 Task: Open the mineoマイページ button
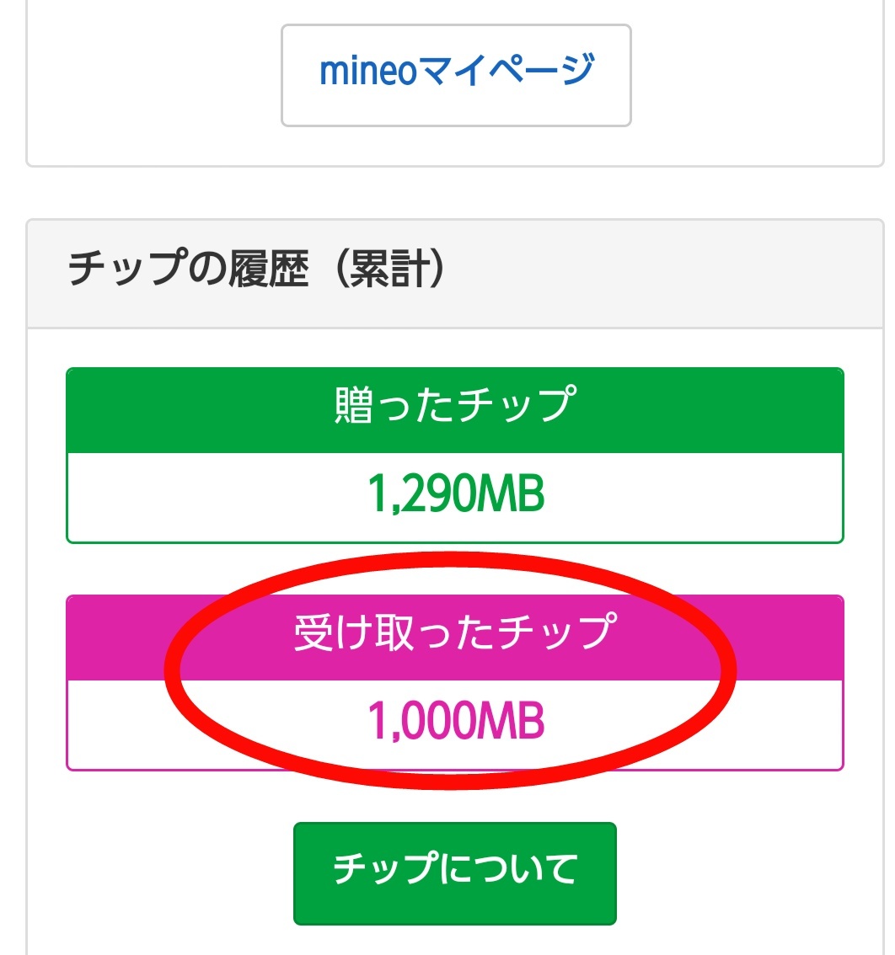pos(456,75)
